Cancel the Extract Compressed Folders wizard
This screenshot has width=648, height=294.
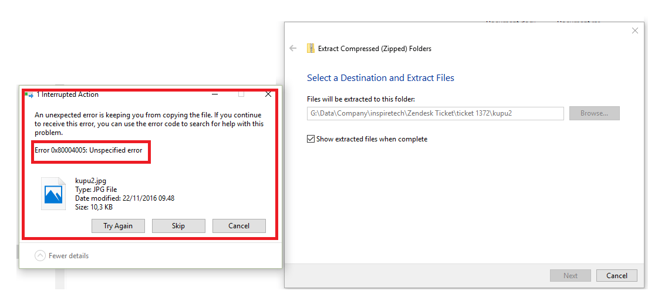[616, 275]
